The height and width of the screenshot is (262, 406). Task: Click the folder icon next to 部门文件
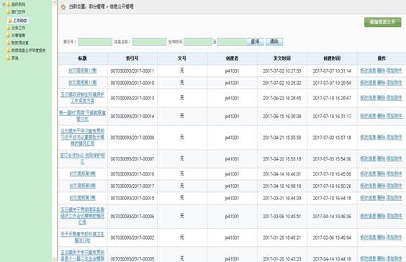click(9, 12)
